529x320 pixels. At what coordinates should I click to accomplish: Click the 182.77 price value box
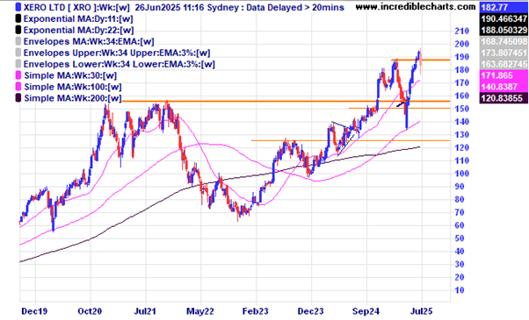(504, 7)
